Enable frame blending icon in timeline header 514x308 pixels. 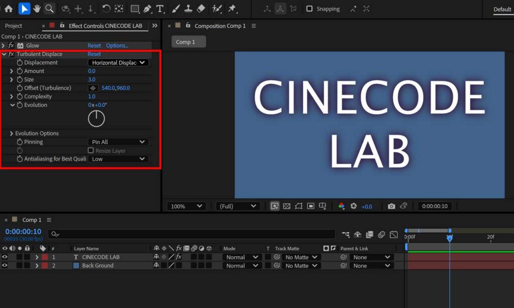coord(369,235)
